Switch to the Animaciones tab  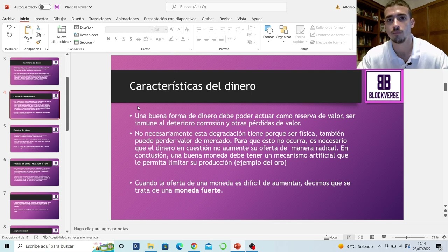point(127,19)
